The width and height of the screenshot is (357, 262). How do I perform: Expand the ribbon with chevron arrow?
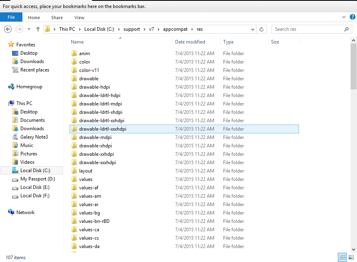344,17
